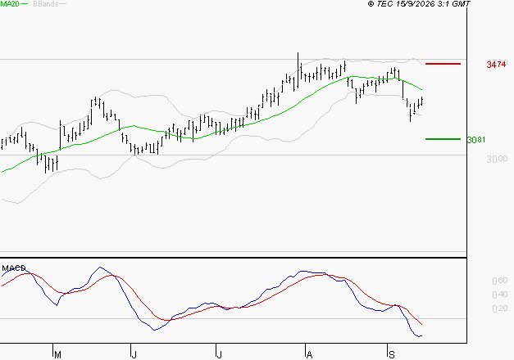Viewport: 514px width, 360px height.
Task: Click the green support level line
Action: (443, 139)
